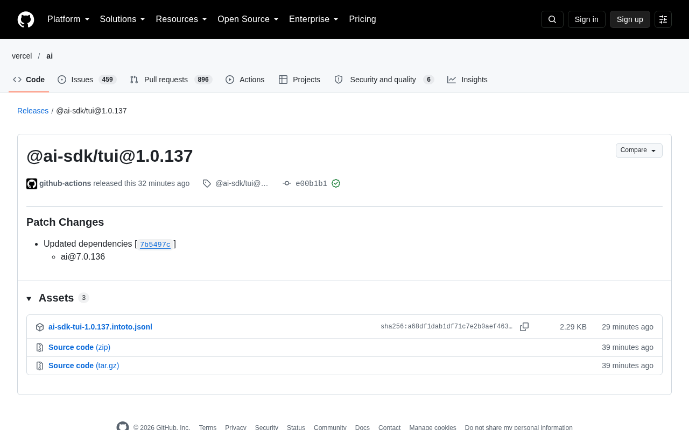The width and height of the screenshot is (689, 430).
Task: Download Source code (tar.gz)
Action: click(x=83, y=365)
